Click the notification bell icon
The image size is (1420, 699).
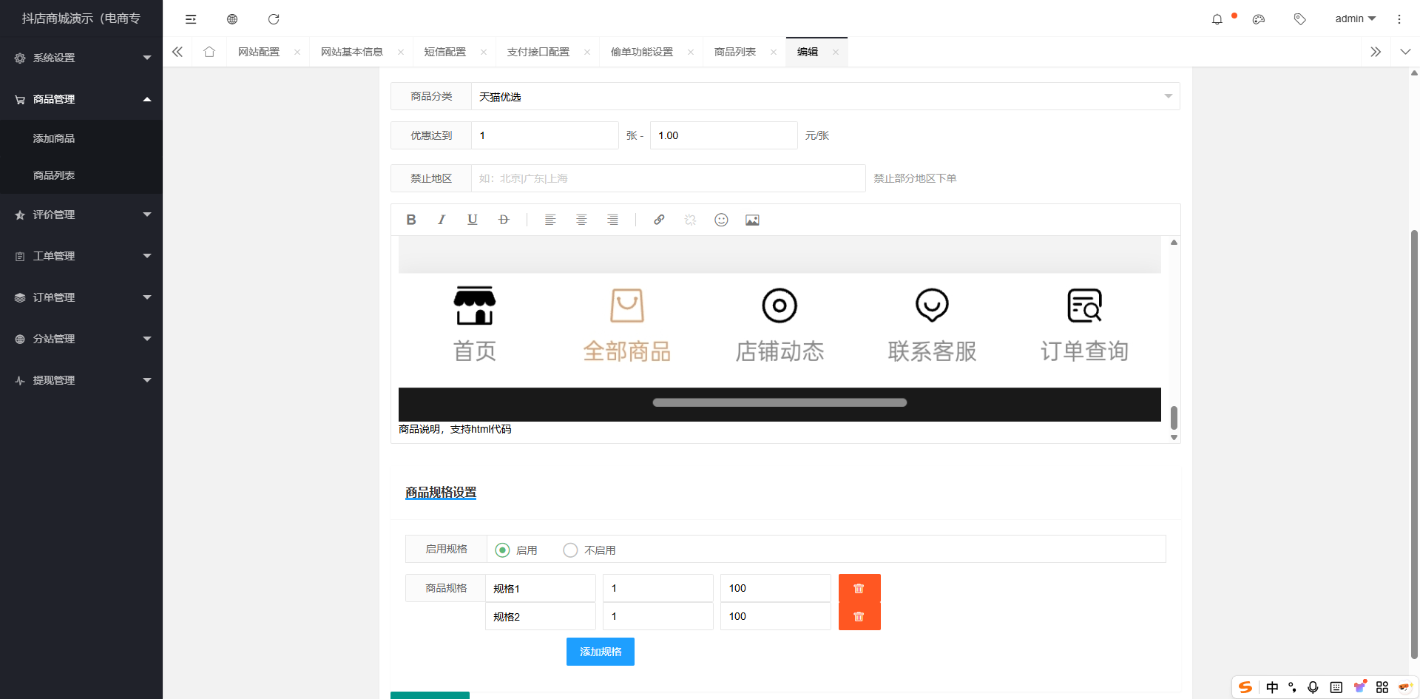point(1217,18)
